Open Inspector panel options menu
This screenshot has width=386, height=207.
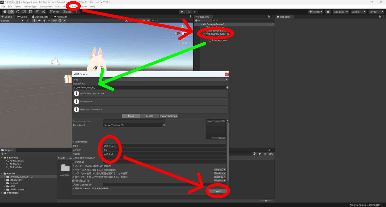tap(383, 17)
